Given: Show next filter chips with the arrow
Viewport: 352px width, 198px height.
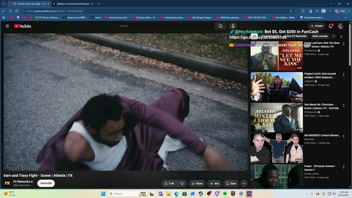Looking at the screenshot, I should coord(341,36).
